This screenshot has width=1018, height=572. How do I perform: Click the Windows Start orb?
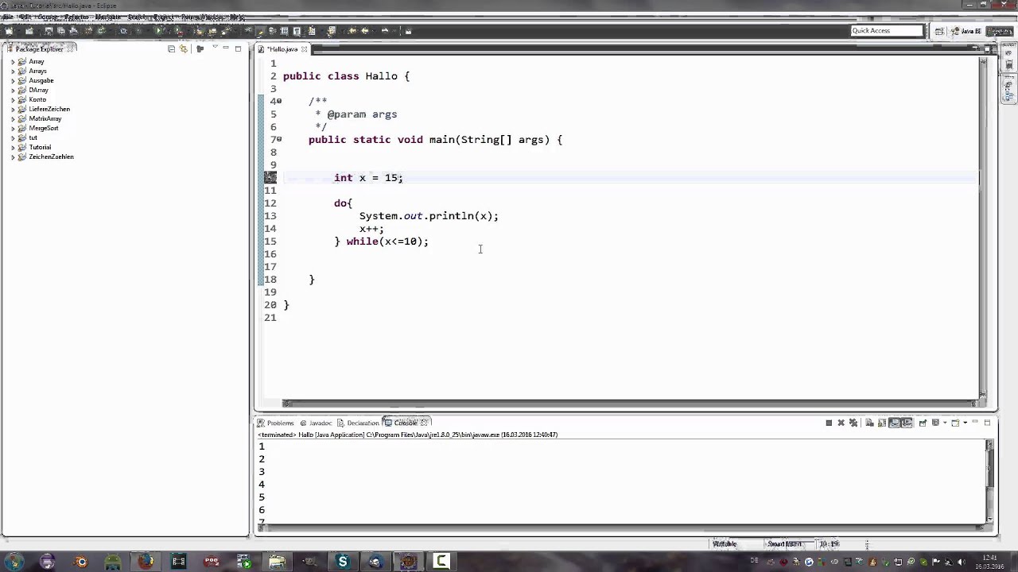[x=14, y=562]
